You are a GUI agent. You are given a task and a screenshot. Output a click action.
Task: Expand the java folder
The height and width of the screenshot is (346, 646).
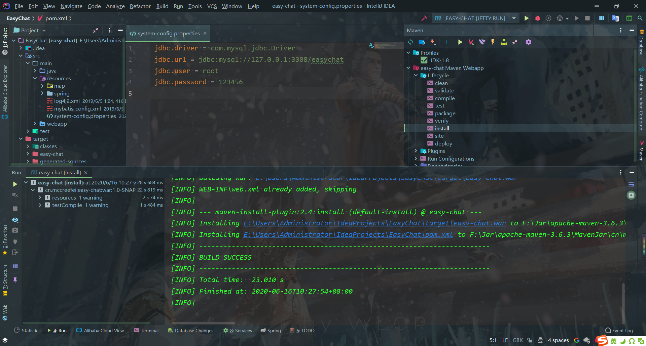tap(35, 71)
